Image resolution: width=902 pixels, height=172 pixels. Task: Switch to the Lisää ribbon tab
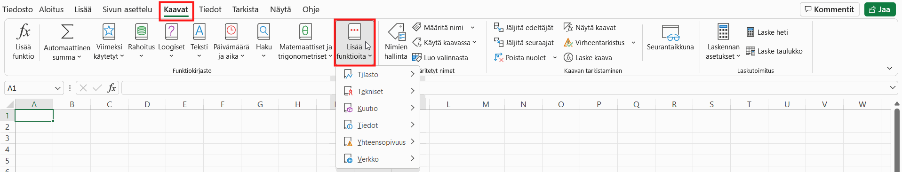[x=83, y=9]
